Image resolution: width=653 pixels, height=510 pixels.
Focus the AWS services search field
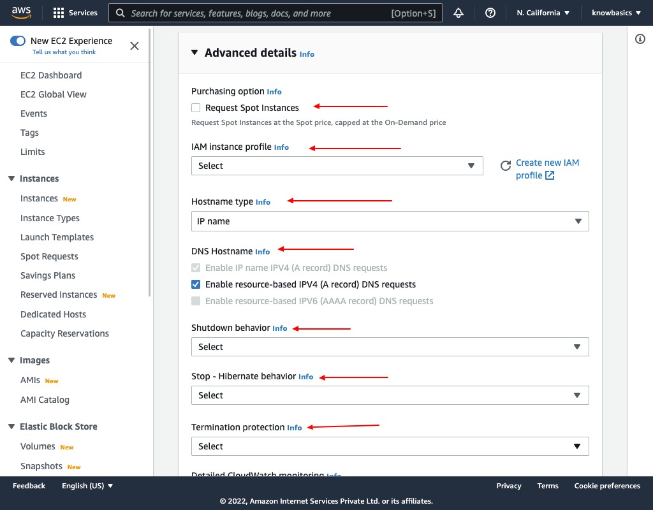(x=275, y=13)
